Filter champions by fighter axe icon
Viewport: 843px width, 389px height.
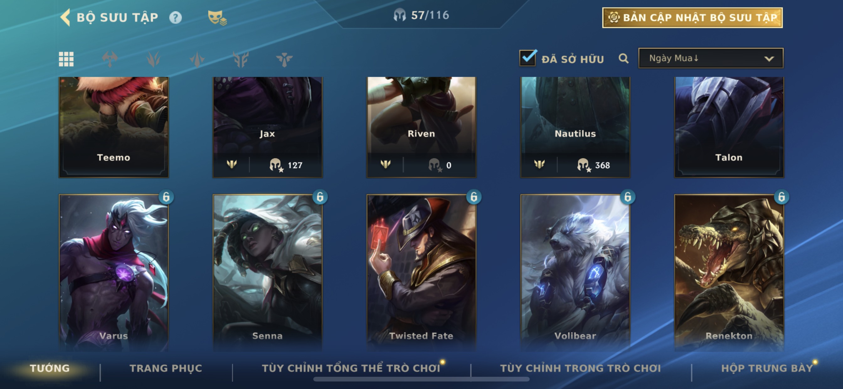tap(110, 59)
